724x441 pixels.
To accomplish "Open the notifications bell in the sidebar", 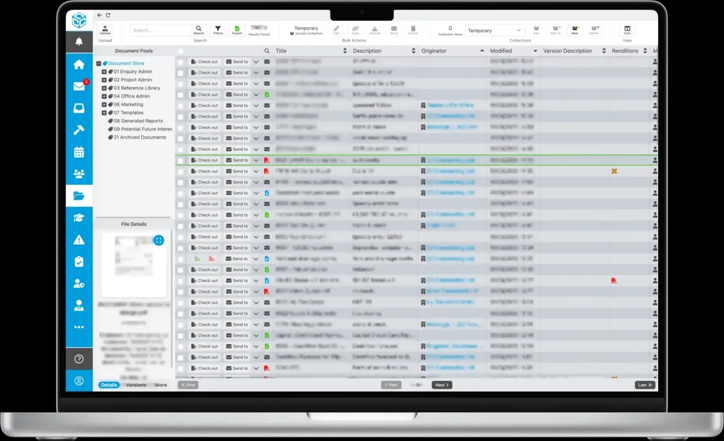I will tap(79, 42).
